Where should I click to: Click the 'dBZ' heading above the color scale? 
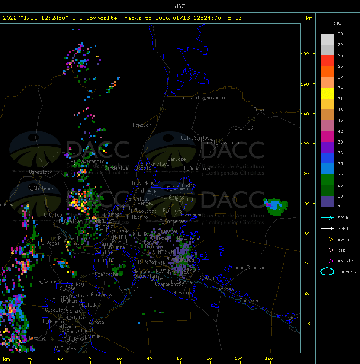(x=337, y=23)
